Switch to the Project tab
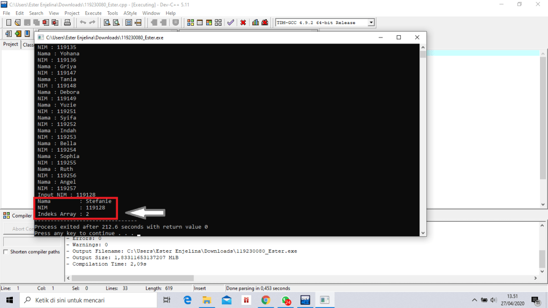Image resolution: width=548 pixels, height=308 pixels. coord(11,44)
